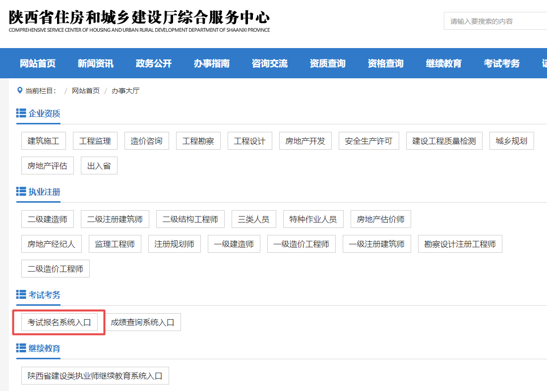Click the 继续教育 section list icon
547x391 pixels.
tap(20, 347)
